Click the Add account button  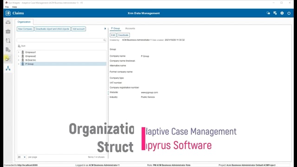pyautogui.click(x=78, y=29)
